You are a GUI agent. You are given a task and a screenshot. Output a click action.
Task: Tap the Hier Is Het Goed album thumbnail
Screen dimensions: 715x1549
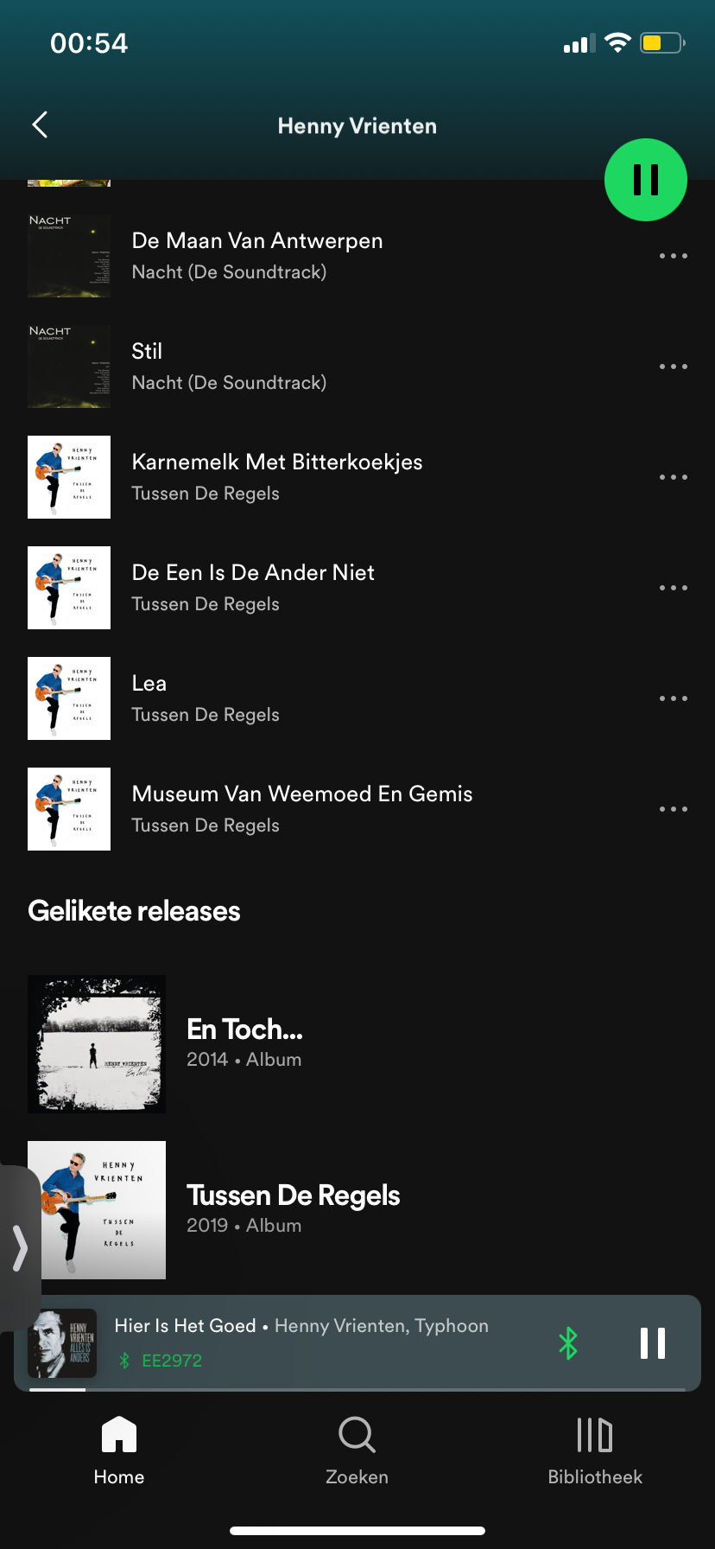click(62, 1343)
